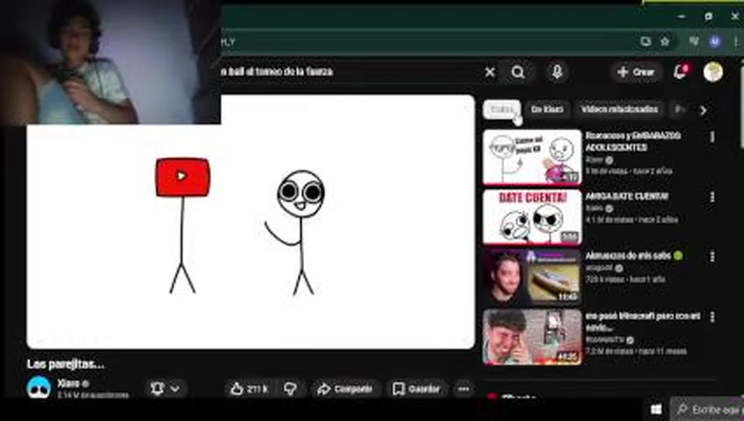Open options for 'me pasé Minecraft' video
Image resolution: width=744 pixels, height=421 pixels.
pos(712,317)
